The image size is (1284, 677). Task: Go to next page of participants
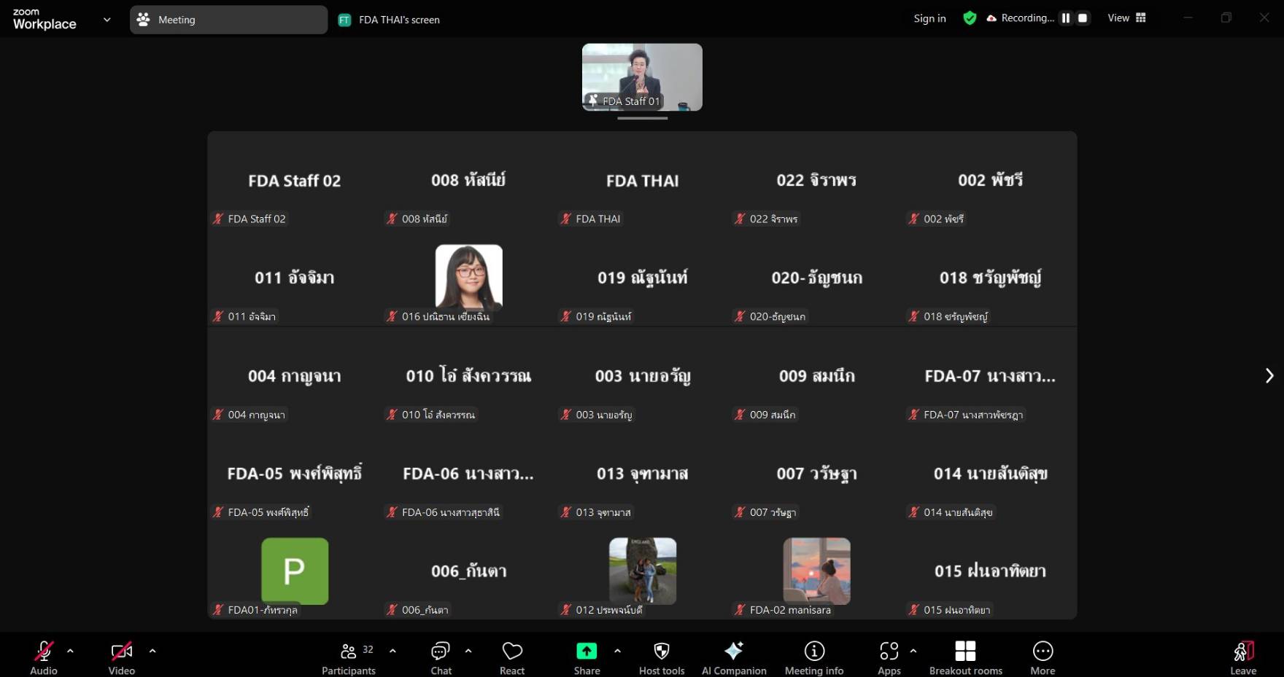pyautogui.click(x=1269, y=375)
